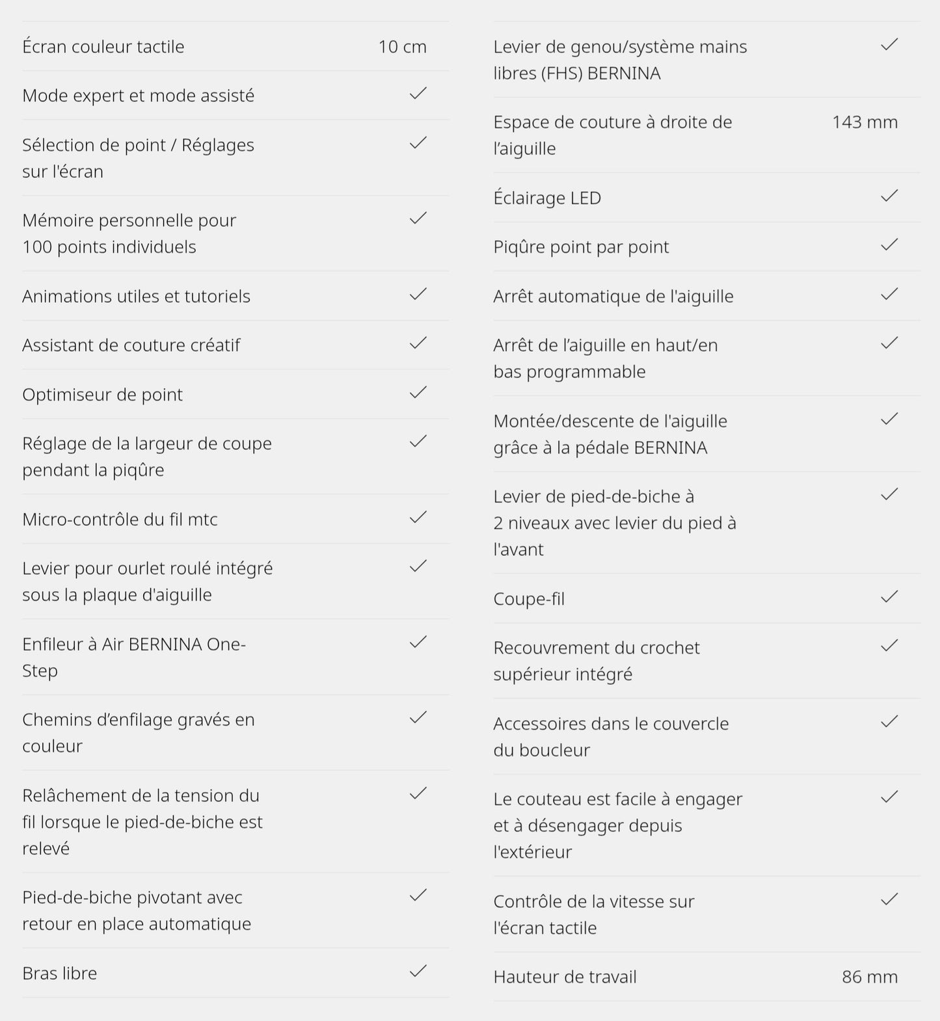Click the checkmark beside Mode expert et mode assisté
940x1021 pixels.
point(418,94)
